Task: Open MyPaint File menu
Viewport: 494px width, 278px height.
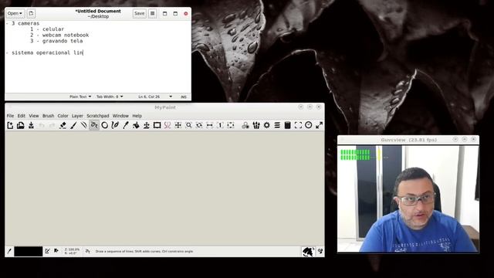Action: coord(10,116)
